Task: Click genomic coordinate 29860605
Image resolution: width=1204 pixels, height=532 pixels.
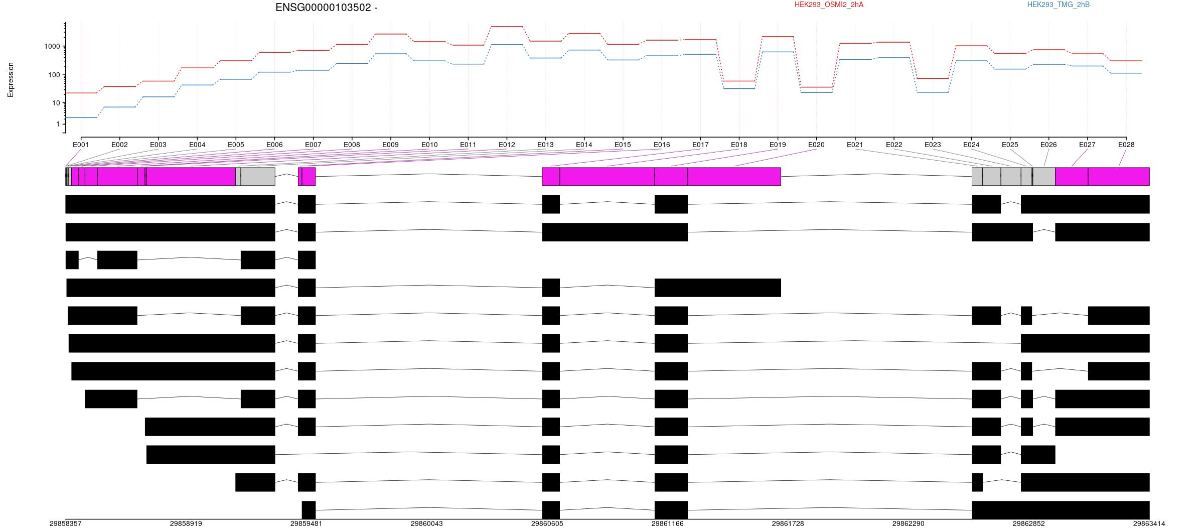Action: 547,523
